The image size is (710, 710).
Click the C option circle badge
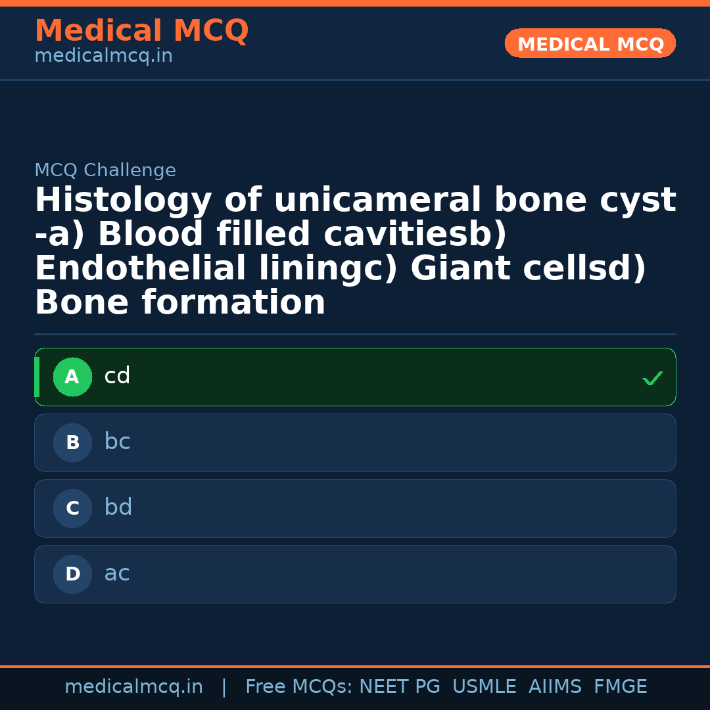72,509
